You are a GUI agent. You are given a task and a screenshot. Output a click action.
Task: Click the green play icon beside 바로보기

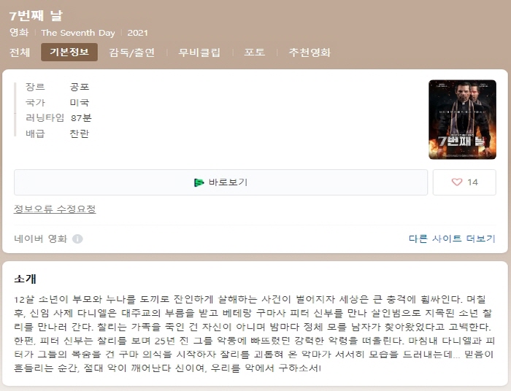199,182
